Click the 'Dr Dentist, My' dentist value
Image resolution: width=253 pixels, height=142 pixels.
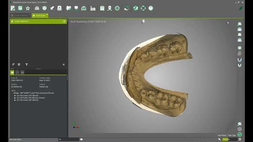pyautogui.click(x=17, y=87)
